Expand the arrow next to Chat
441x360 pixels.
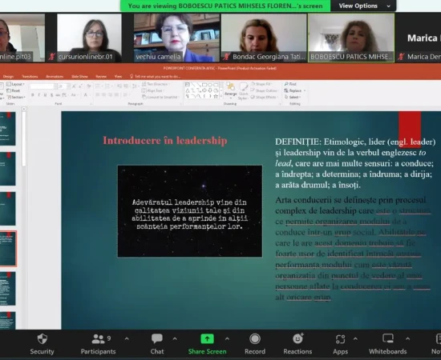click(x=175, y=339)
